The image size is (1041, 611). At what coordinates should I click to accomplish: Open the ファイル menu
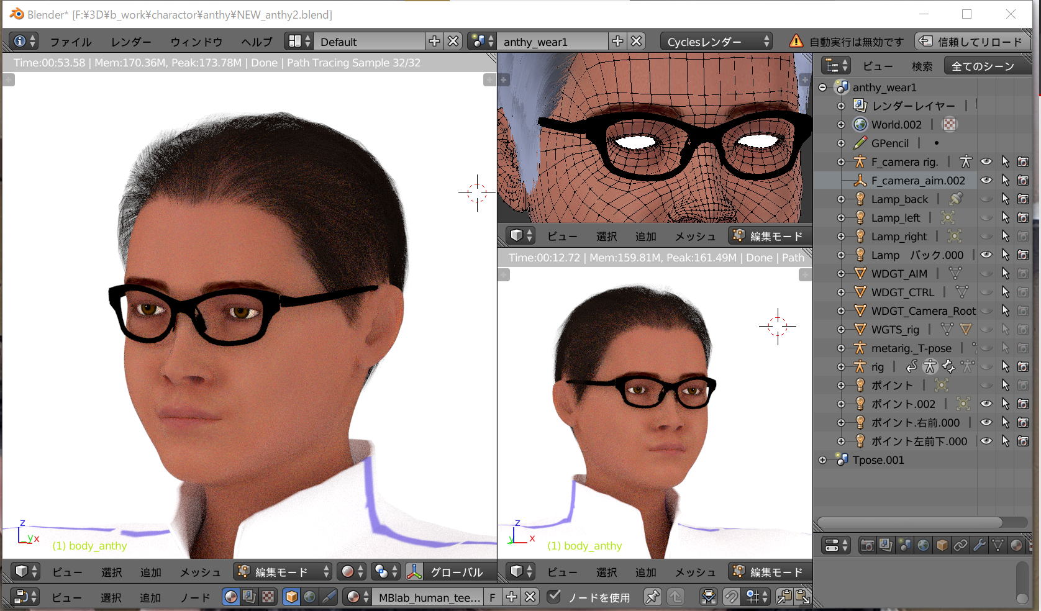tap(70, 42)
